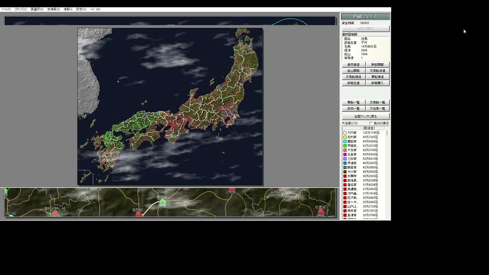This screenshot has width=489, height=275.
Task: Click the 備前天神山城 castle marker
Action: tap(55, 213)
